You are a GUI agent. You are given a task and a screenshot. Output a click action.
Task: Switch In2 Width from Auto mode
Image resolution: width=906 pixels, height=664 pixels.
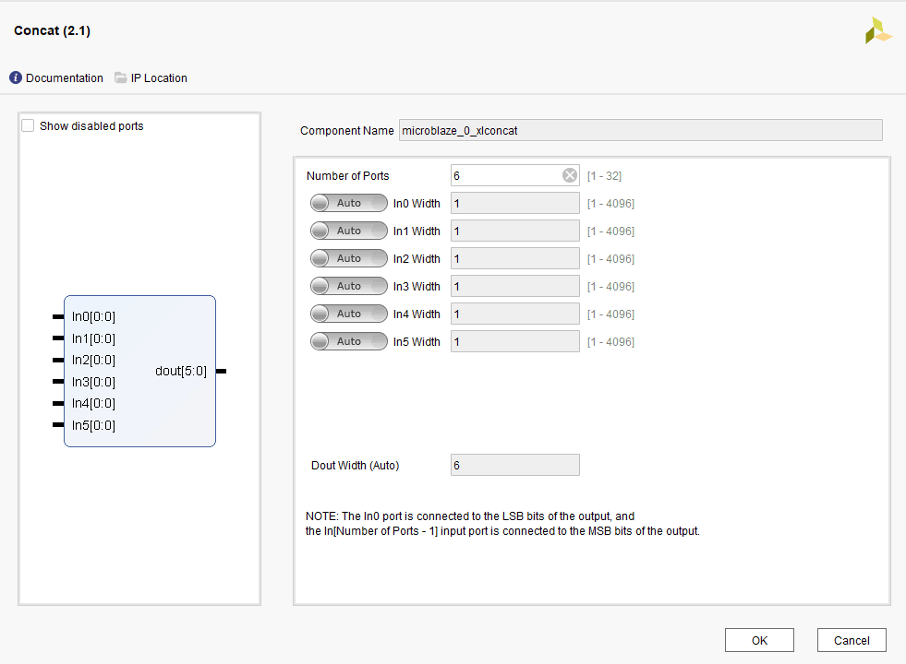click(x=348, y=259)
